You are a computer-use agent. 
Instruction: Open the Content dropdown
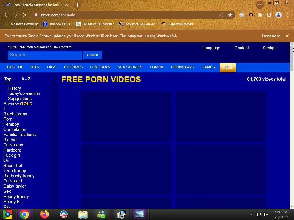(x=242, y=48)
